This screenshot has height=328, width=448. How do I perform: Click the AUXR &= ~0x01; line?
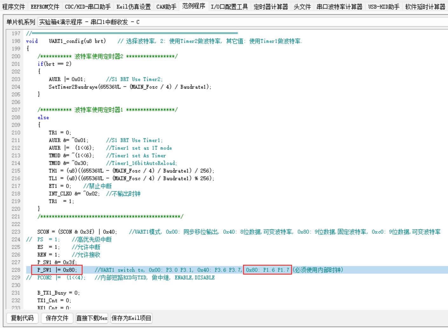click(105, 140)
